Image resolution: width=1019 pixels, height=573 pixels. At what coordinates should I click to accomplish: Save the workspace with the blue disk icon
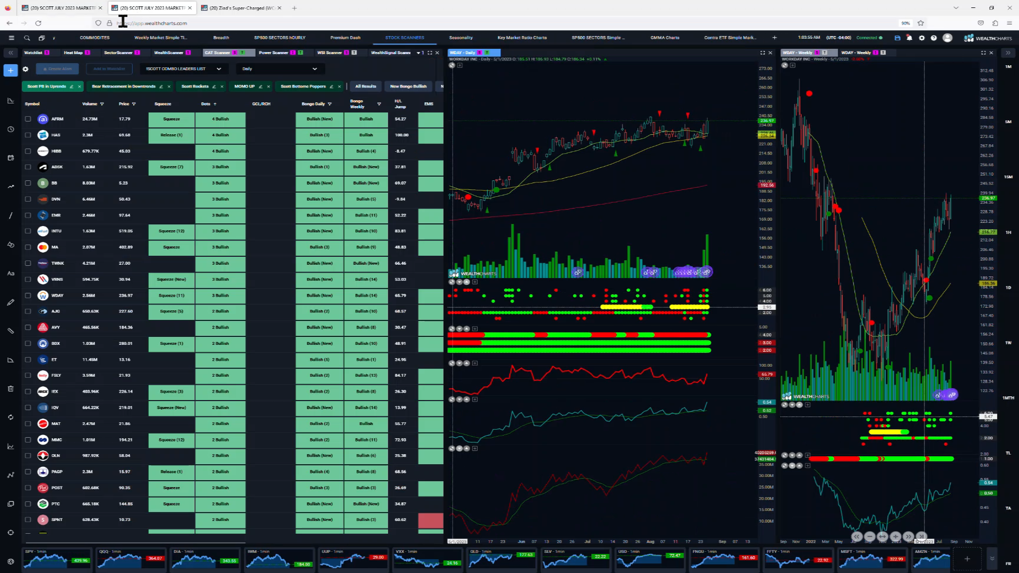pyautogui.click(x=897, y=38)
